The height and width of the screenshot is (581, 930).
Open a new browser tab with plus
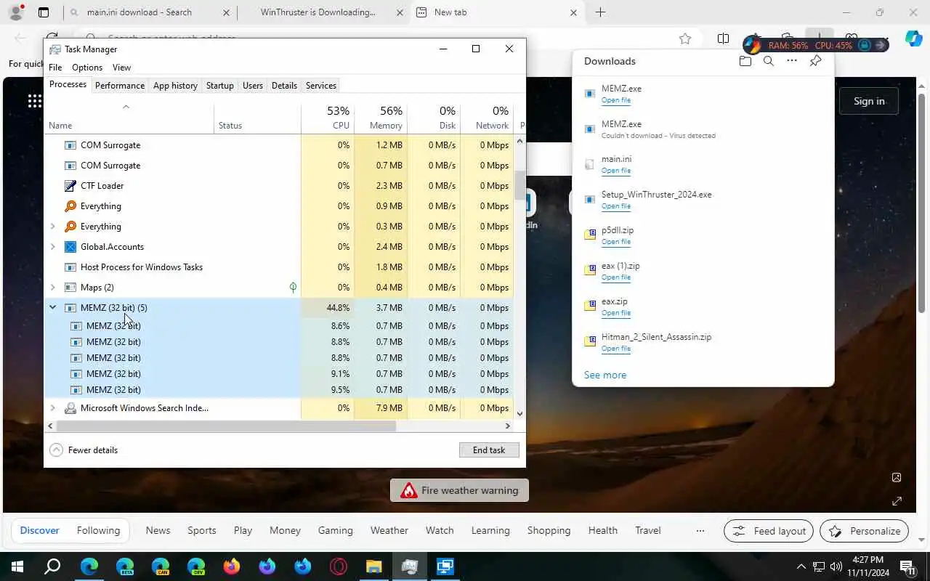point(600,12)
